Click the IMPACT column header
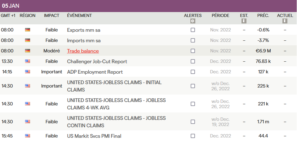 click(x=51, y=15)
